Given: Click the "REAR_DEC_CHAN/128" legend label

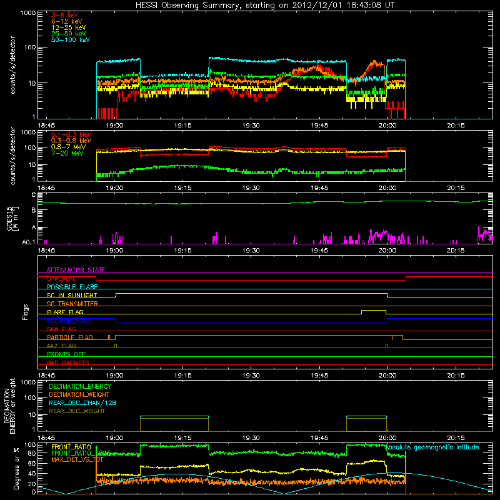Looking at the screenshot, I should pyautogui.click(x=82, y=402).
